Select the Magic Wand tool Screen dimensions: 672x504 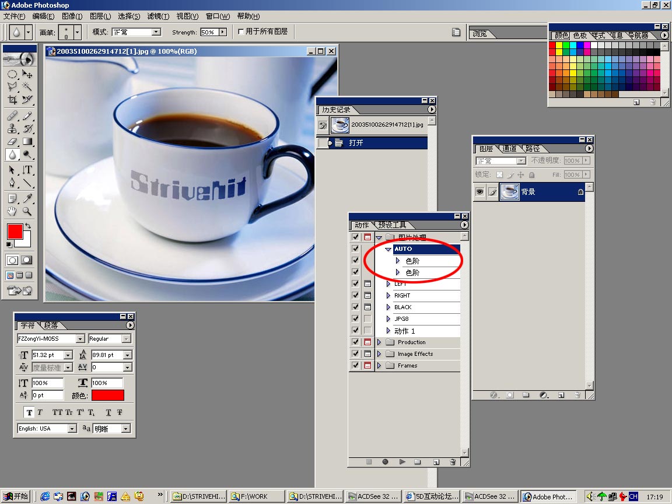27,86
